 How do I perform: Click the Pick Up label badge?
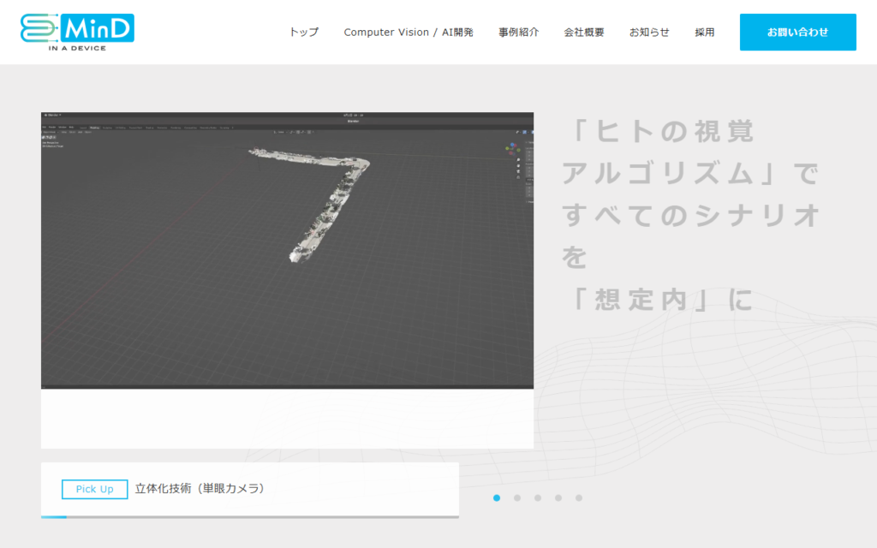click(x=94, y=489)
